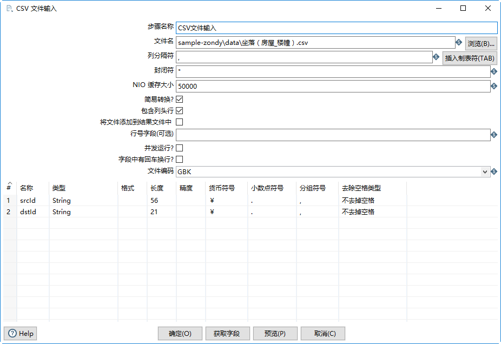Screen dimensions: 501x344
Task: Enable the 并发运行? checkbox
Action: (180, 148)
